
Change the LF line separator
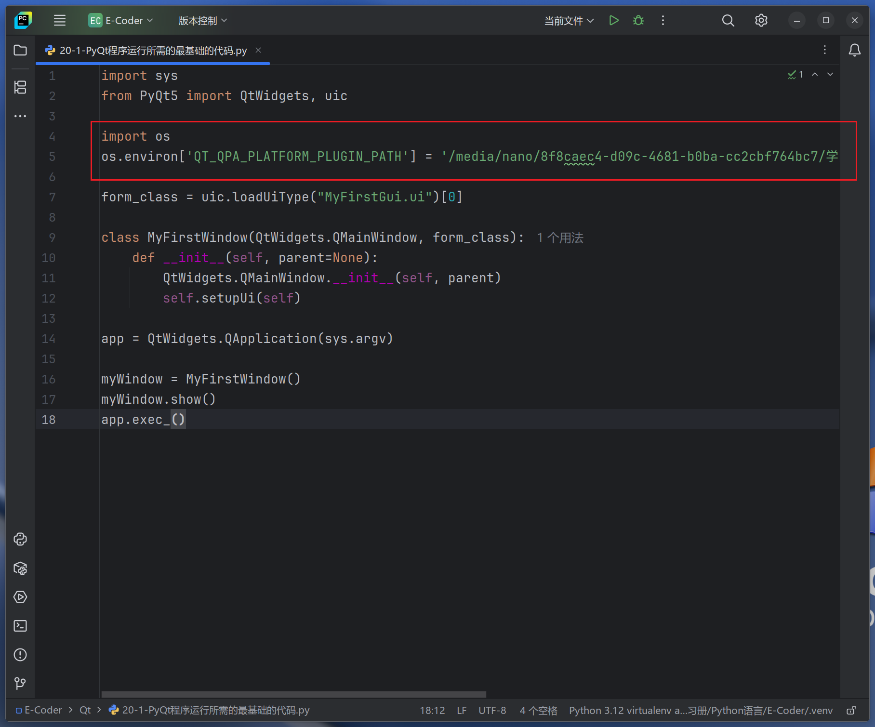click(462, 711)
